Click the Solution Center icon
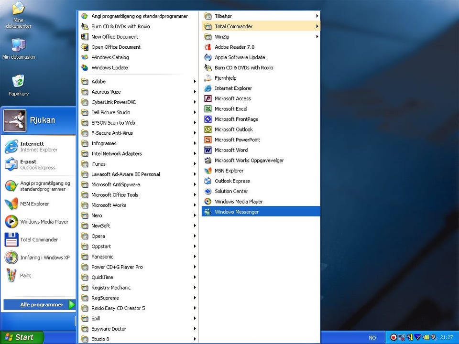Image resolution: width=459 pixels, height=344 pixels. point(208,191)
